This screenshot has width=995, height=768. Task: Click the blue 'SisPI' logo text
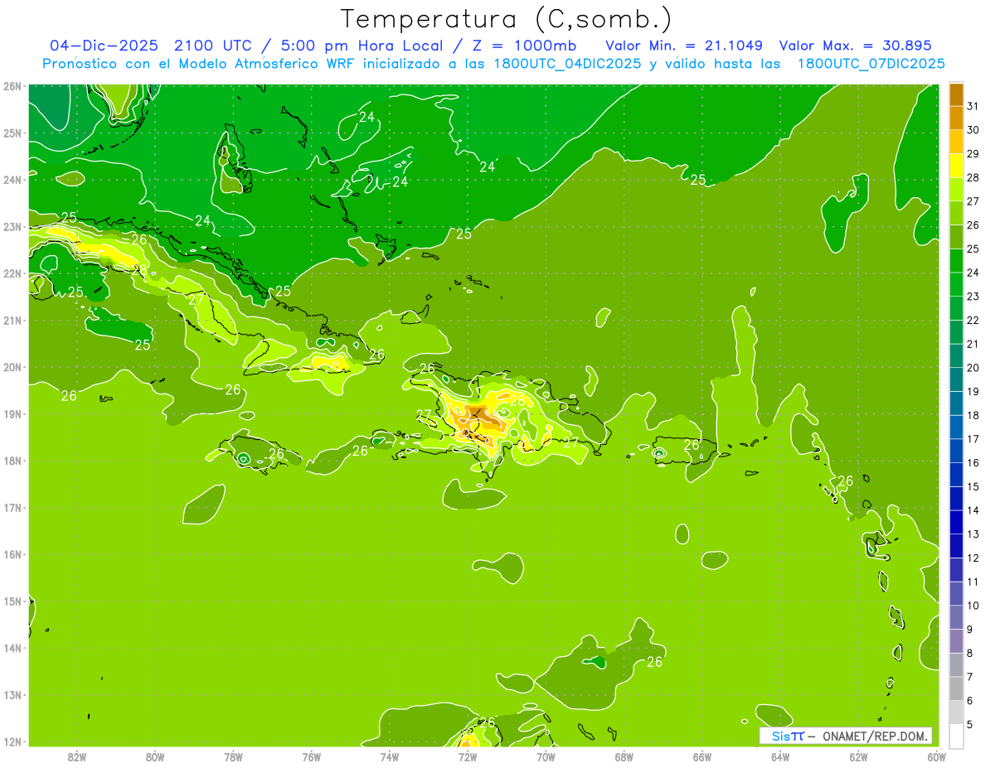788,736
